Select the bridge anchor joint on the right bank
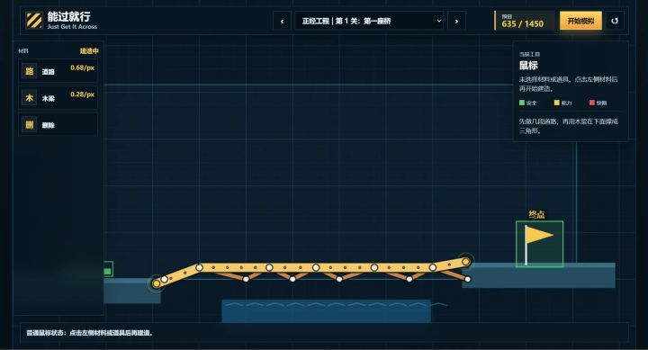Image resolution: width=648 pixels, height=350 pixels. click(466, 262)
